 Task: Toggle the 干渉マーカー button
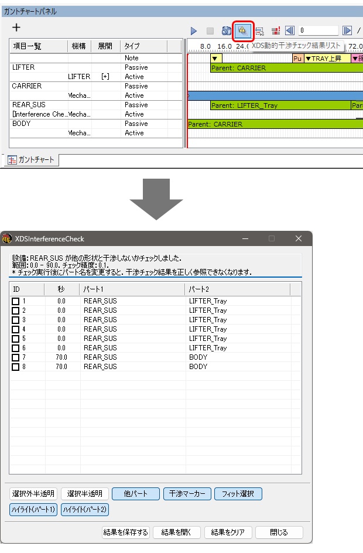[x=187, y=494]
